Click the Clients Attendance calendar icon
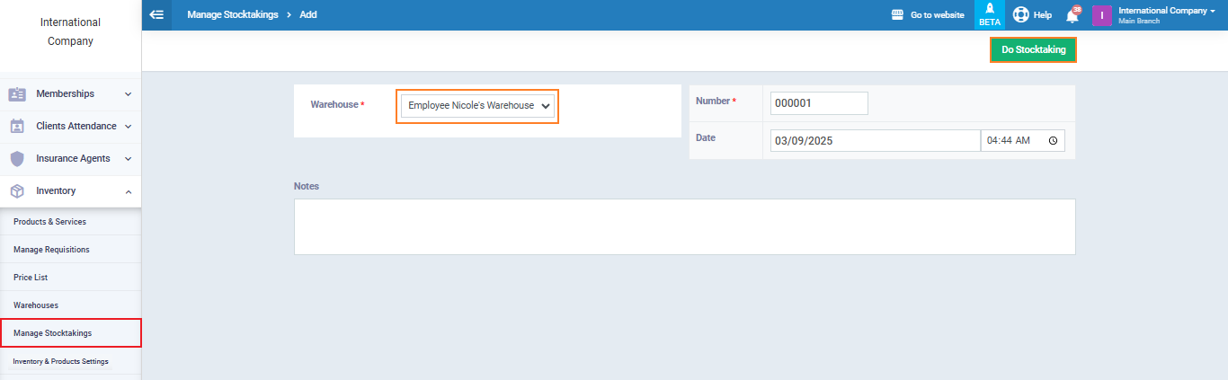Screen dimensions: 1228x380 click(17, 126)
